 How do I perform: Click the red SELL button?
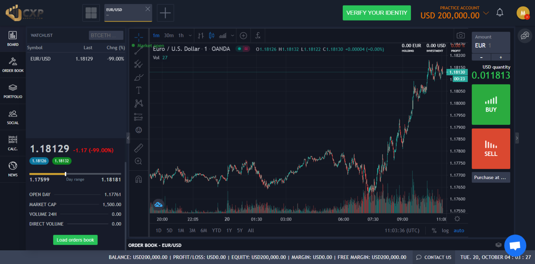coord(491,149)
